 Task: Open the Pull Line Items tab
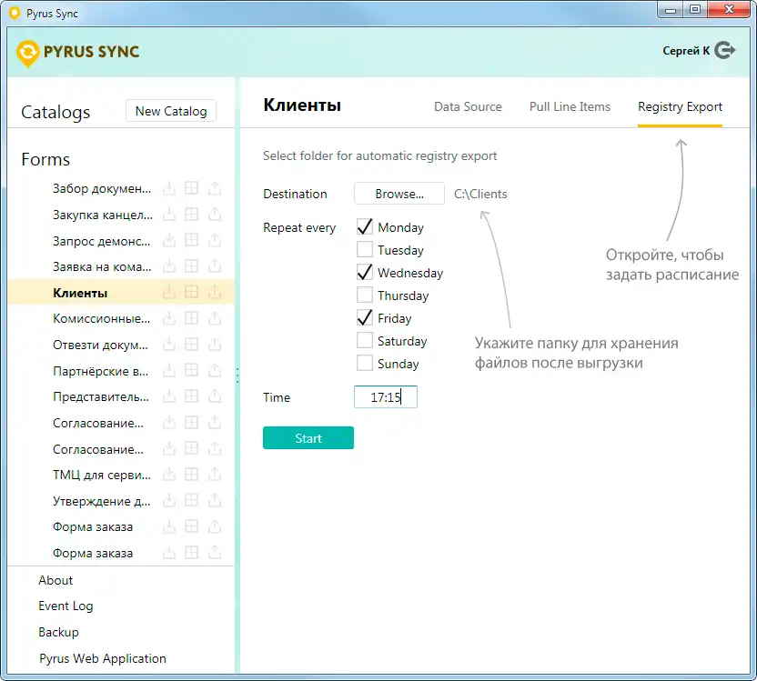570,106
